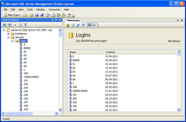
Task: Click the Disconnect icon in Object Explorer
Action: 10,25
